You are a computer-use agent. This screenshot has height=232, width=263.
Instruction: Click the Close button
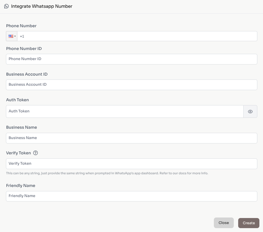[x=223, y=223]
